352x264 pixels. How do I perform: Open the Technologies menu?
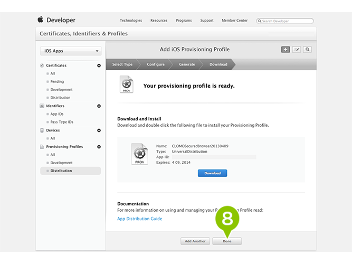click(131, 21)
